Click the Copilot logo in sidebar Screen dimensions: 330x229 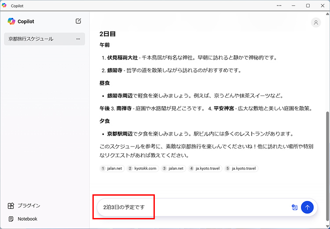point(11,21)
